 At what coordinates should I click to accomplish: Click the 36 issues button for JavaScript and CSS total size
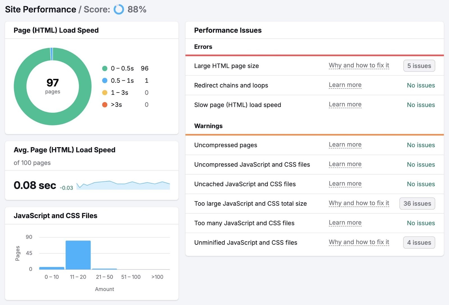[417, 204]
